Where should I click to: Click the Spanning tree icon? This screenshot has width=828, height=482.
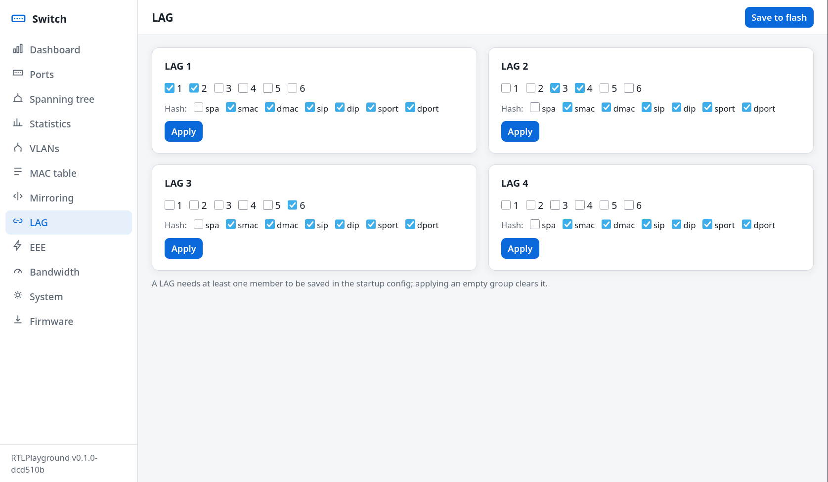click(18, 98)
